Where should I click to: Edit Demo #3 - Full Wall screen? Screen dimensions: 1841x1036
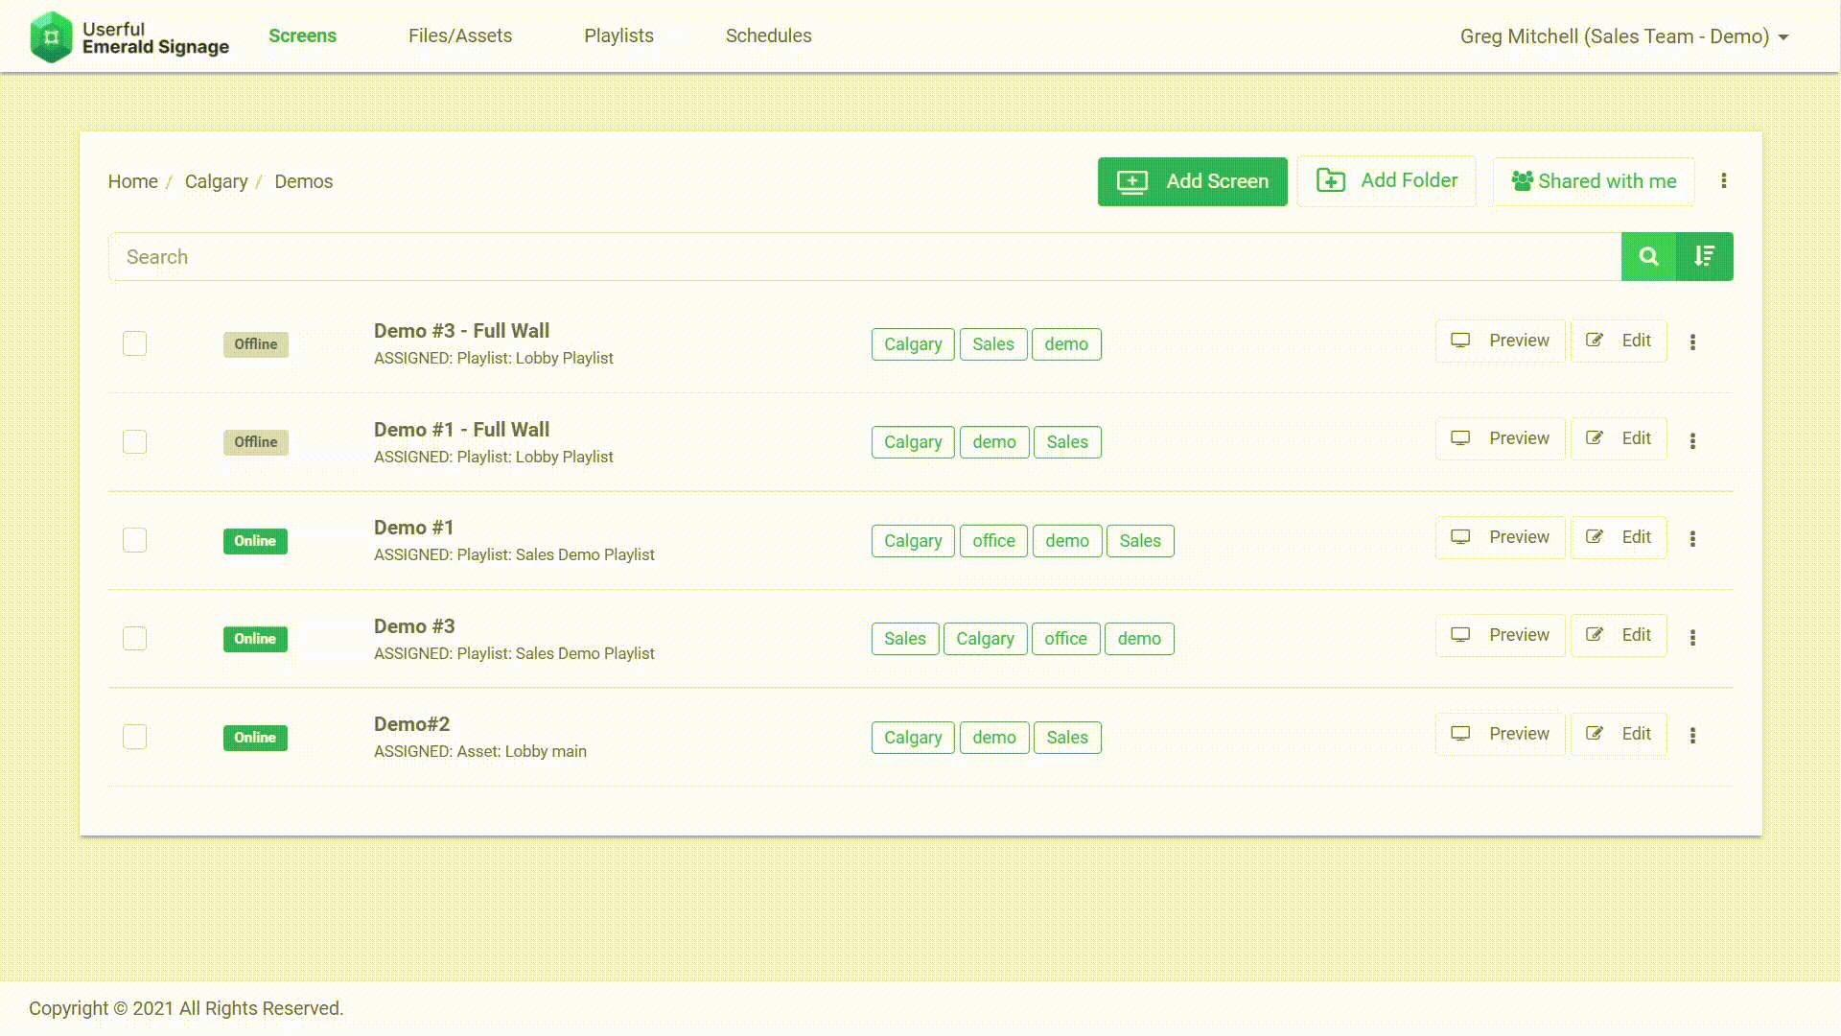[1619, 341]
